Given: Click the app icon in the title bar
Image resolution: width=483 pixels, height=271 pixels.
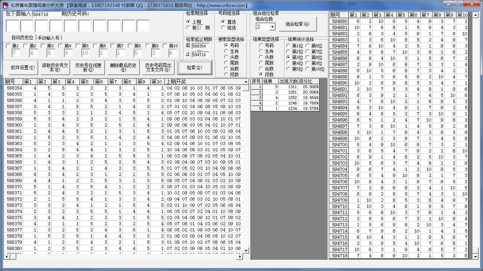Looking at the screenshot, I should (x=5, y=5).
